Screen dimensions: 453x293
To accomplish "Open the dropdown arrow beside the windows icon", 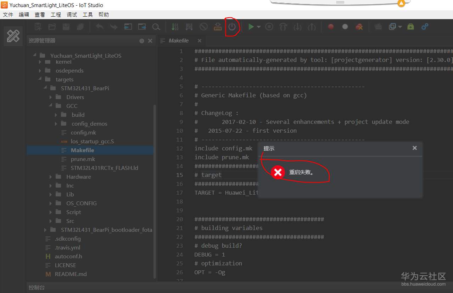I will (400, 27).
